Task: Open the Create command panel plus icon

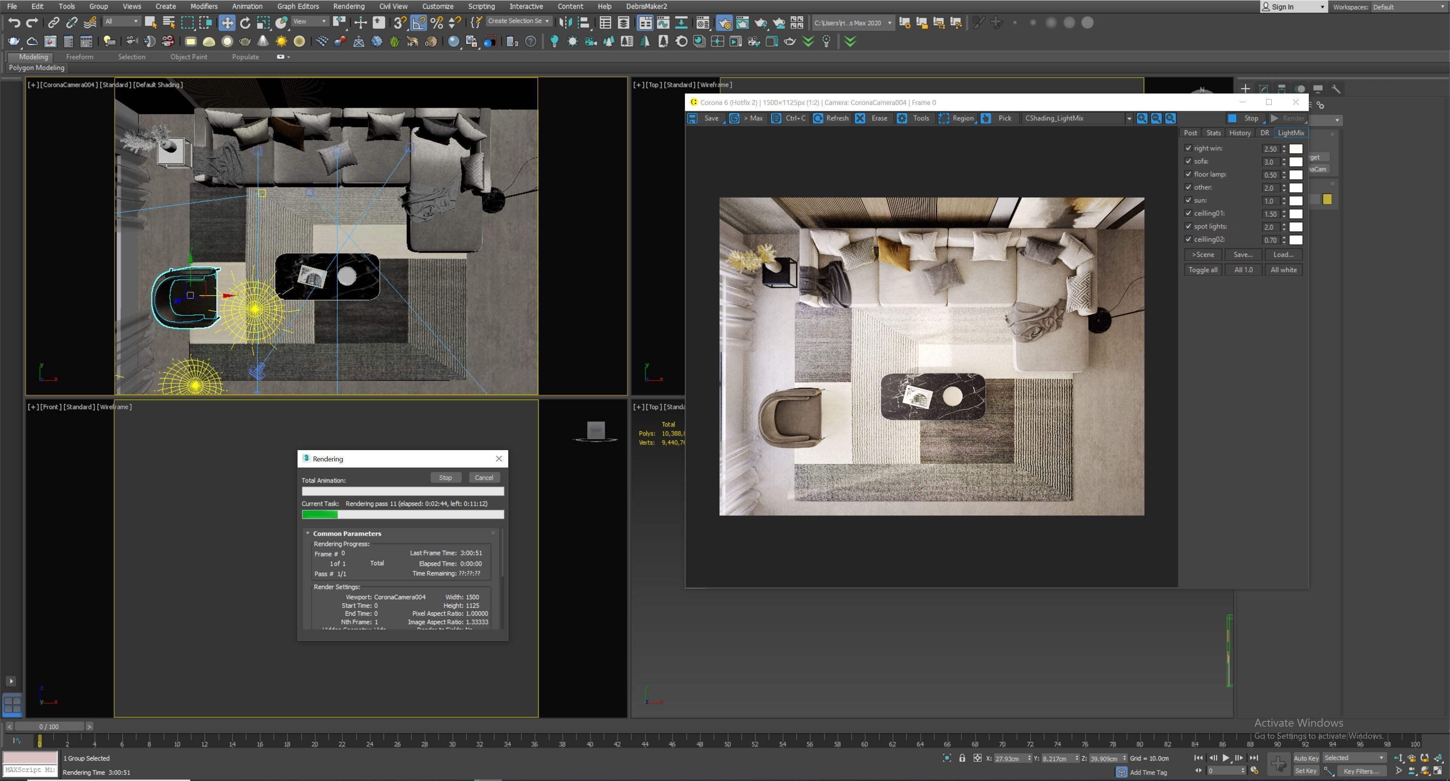Action: click(x=1245, y=89)
